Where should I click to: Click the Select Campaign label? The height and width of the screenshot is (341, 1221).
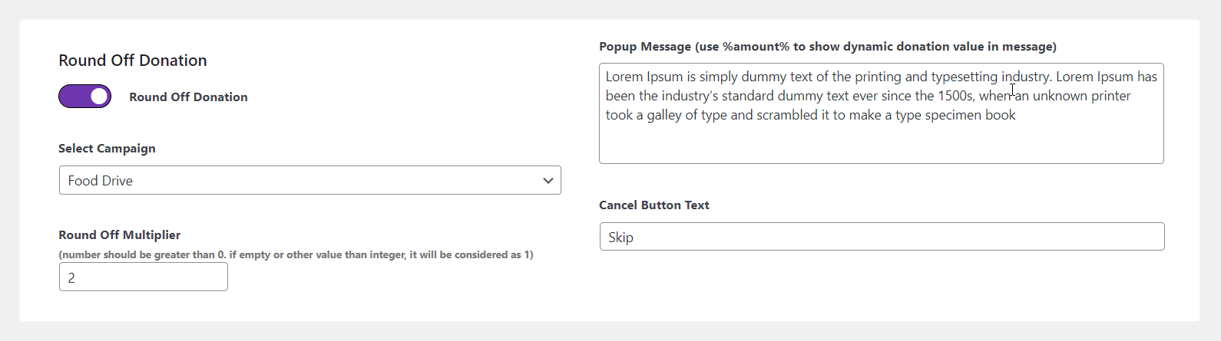pos(107,149)
